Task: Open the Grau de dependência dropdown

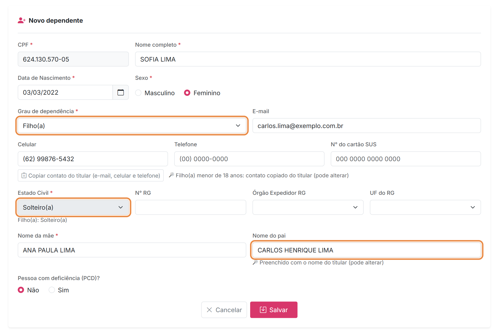Action: (132, 126)
